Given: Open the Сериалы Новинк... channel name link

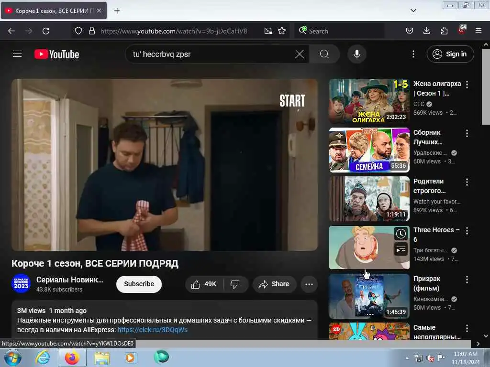Looking at the screenshot, I should tap(70, 280).
